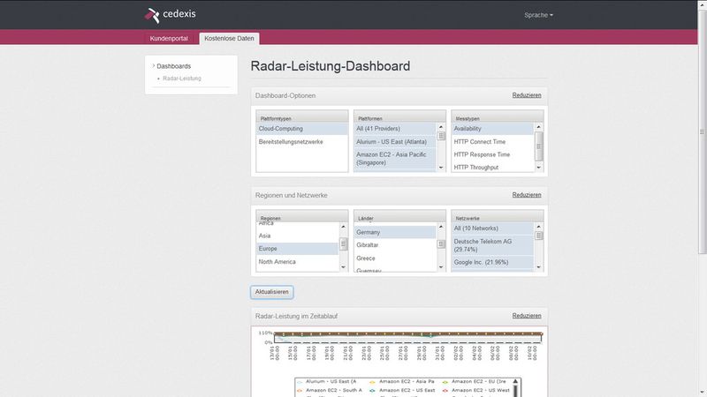This screenshot has width=707, height=397.
Task: Click legend entry Amazon EC2 - South A
Action: [330, 390]
